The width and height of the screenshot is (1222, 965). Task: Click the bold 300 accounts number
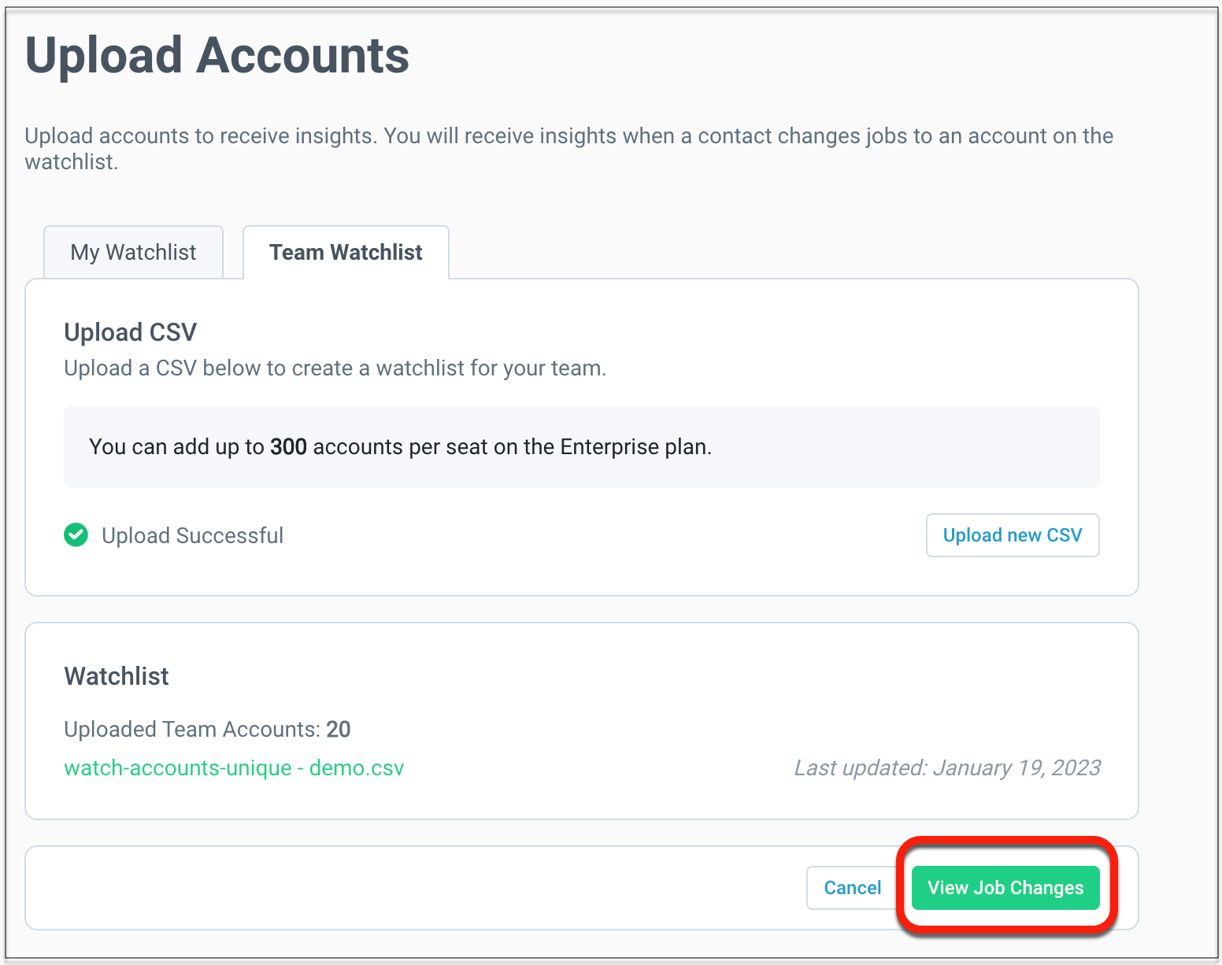(288, 447)
